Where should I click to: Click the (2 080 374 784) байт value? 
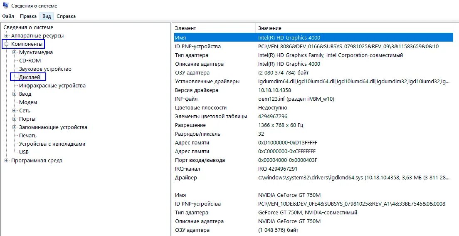tap(284, 73)
